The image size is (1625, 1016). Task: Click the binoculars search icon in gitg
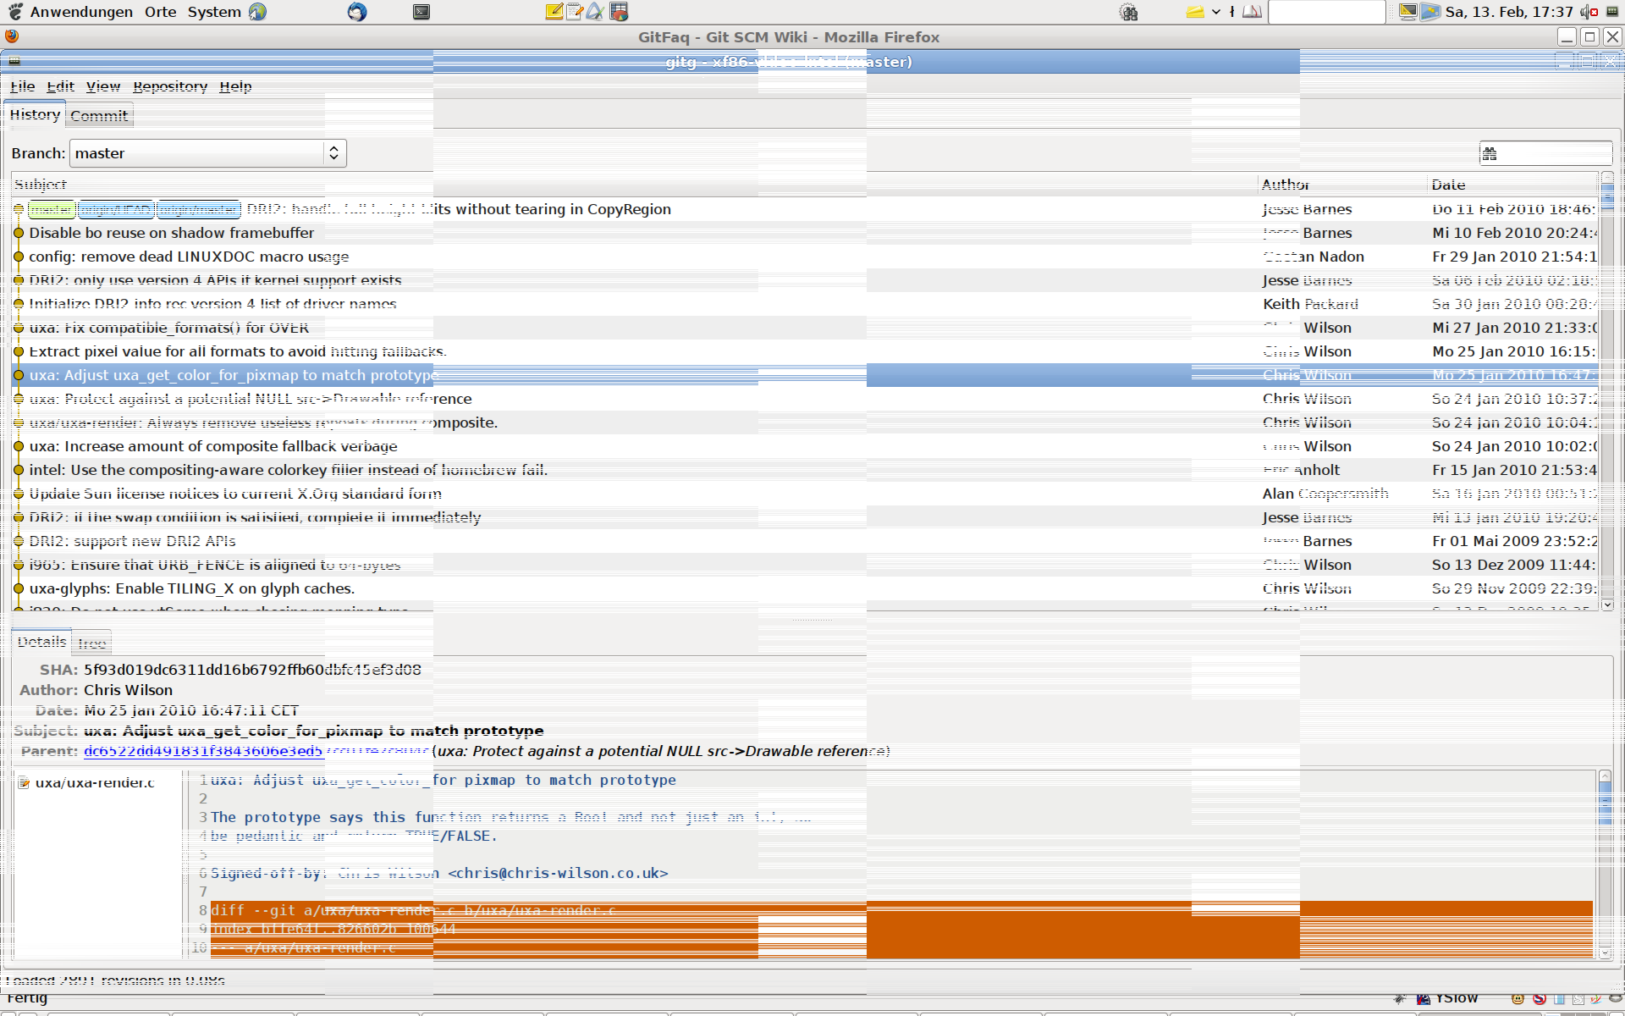click(1490, 153)
